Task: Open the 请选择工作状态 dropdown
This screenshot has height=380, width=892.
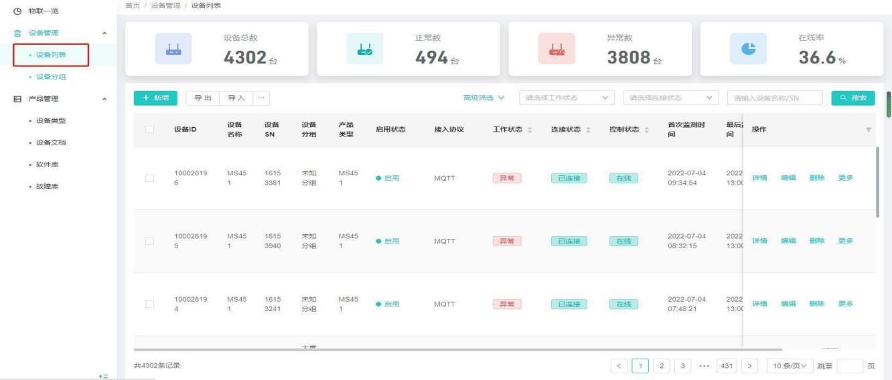Action: pos(568,98)
